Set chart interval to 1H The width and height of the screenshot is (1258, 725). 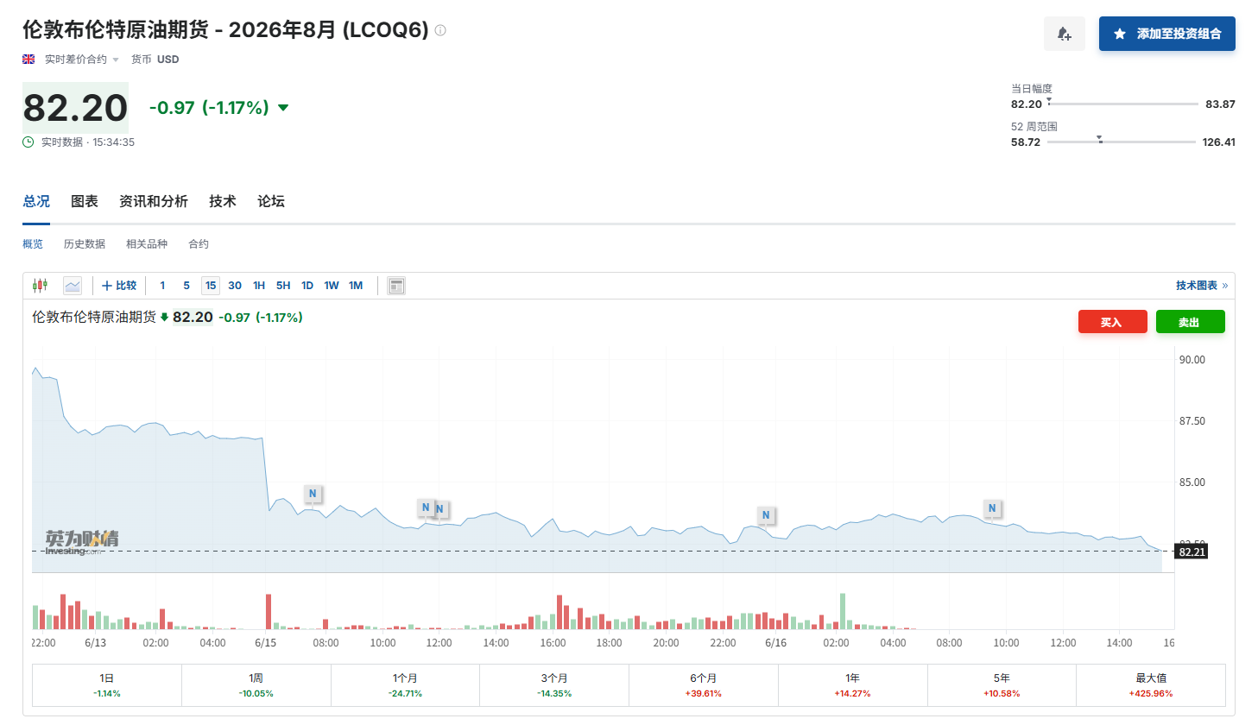pos(259,286)
